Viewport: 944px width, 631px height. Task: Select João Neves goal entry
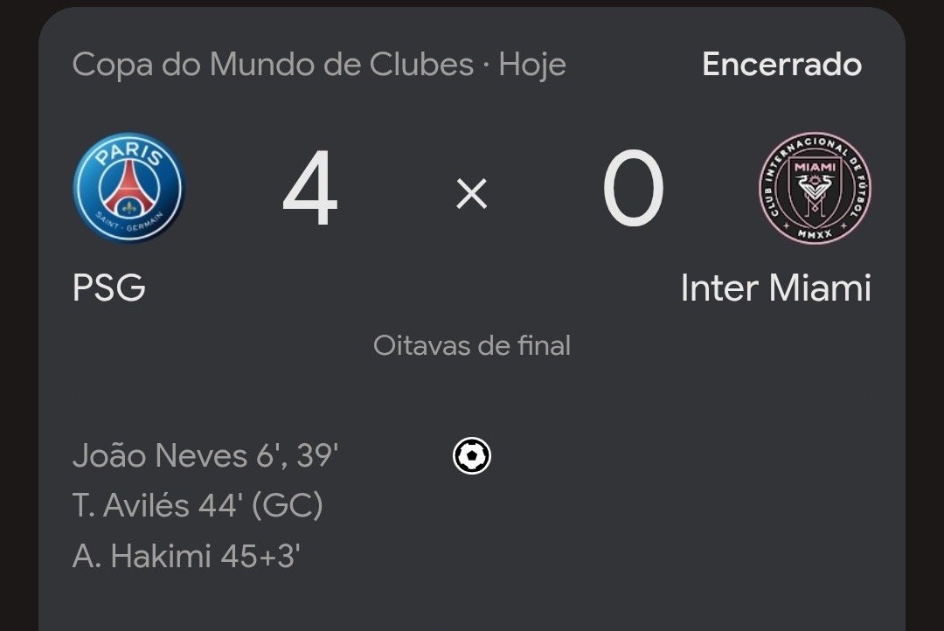(x=205, y=455)
